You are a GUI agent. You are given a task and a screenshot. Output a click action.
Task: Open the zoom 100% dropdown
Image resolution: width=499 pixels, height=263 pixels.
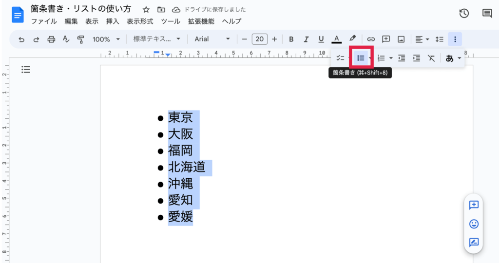pyautogui.click(x=106, y=39)
